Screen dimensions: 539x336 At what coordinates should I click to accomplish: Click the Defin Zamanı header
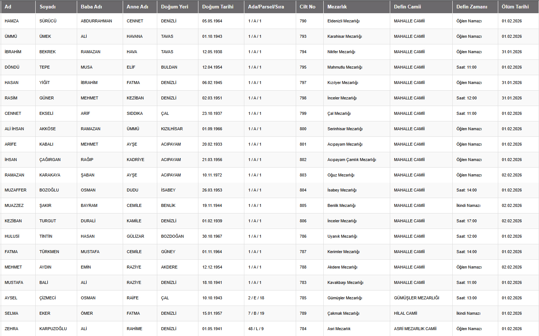click(472, 7)
